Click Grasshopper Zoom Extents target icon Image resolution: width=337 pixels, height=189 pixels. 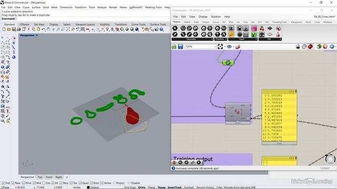220,47
